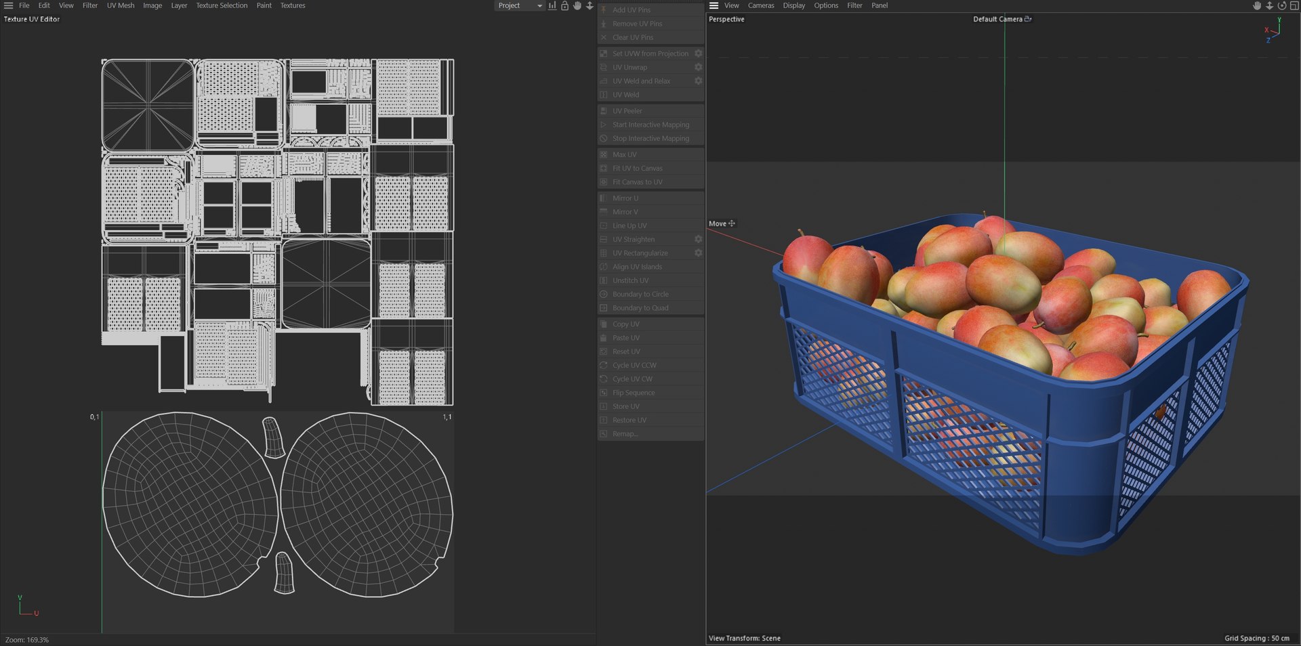Click the Remove UV Pins icon

pos(604,24)
